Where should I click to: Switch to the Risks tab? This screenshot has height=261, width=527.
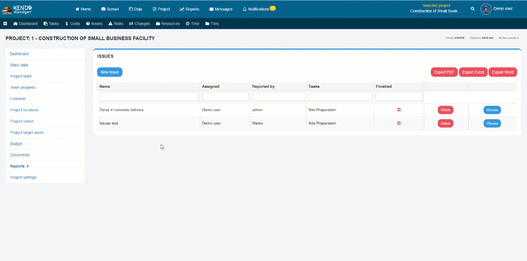pyautogui.click(x=116, y=24)
